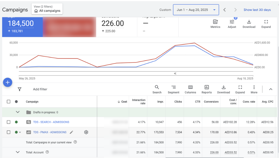Click the chart Adjust icon

(x=232, y=24)
